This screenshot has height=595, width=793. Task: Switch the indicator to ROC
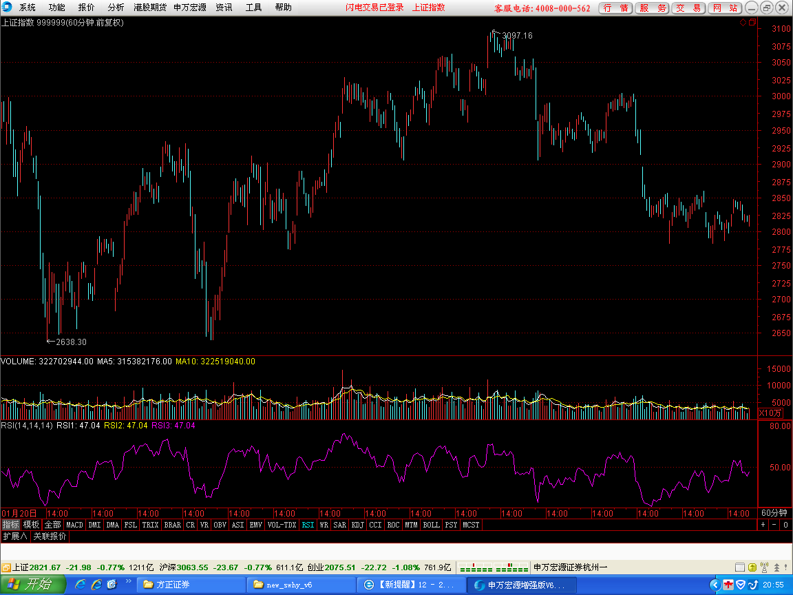tap(394, 525)
